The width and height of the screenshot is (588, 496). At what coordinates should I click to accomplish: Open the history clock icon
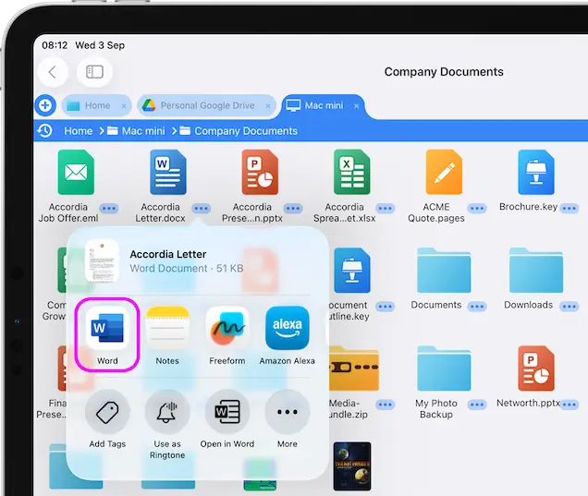pos(44,131)
